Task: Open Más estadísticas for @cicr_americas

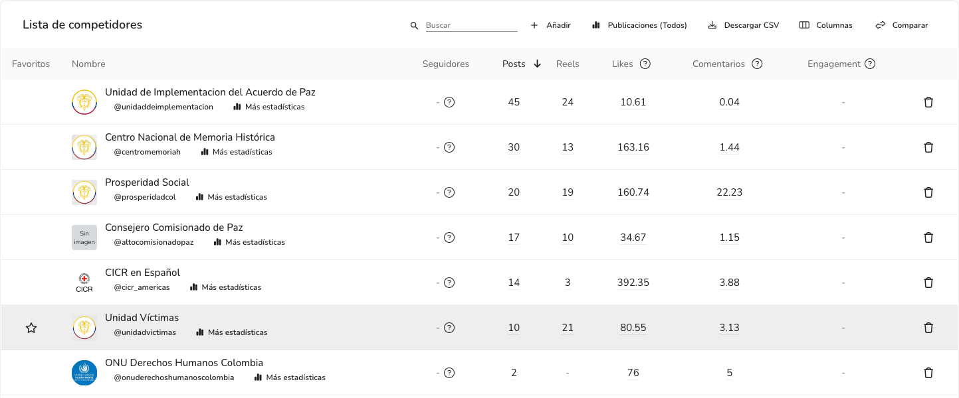Action: 226,287
